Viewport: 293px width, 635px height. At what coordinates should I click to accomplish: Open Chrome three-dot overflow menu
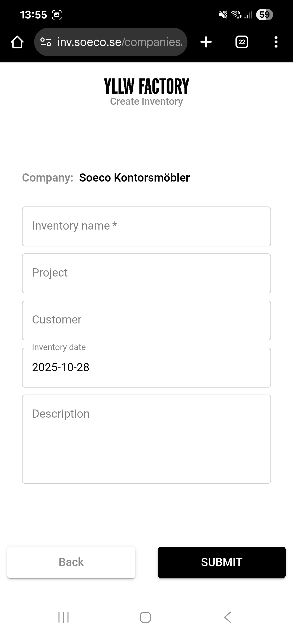coord(276,42)
